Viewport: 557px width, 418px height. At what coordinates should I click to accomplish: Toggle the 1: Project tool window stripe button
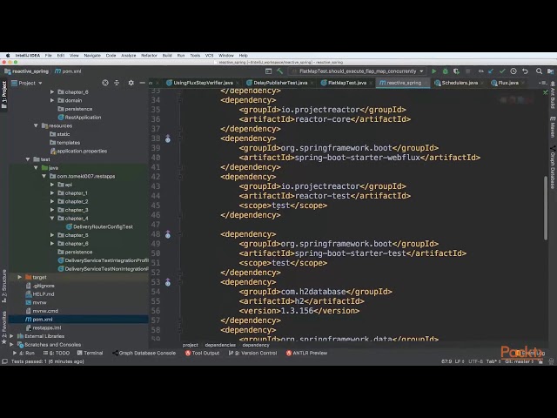pyautogui.click(x=4, y=95)
